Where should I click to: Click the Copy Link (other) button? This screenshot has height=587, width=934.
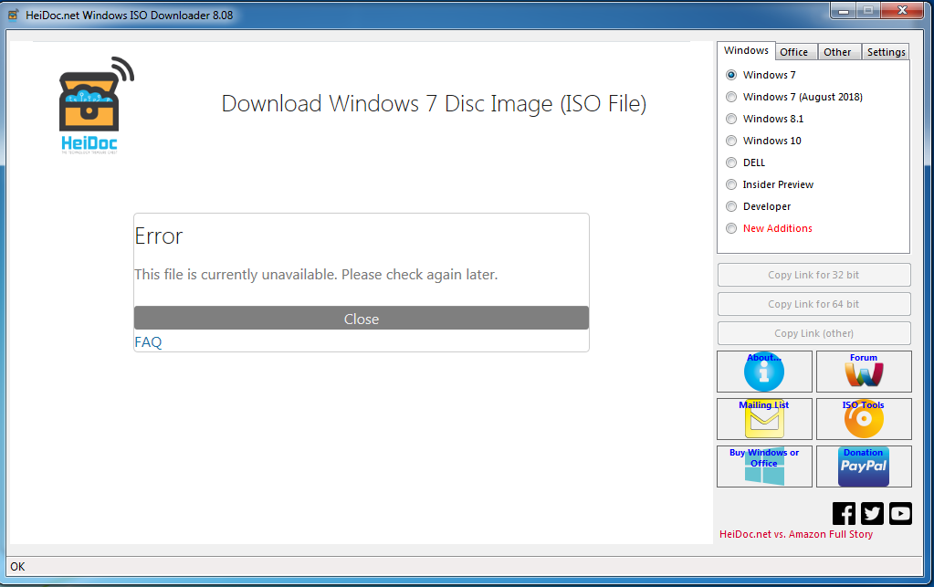pyautogui.click(x=813, y=333)
